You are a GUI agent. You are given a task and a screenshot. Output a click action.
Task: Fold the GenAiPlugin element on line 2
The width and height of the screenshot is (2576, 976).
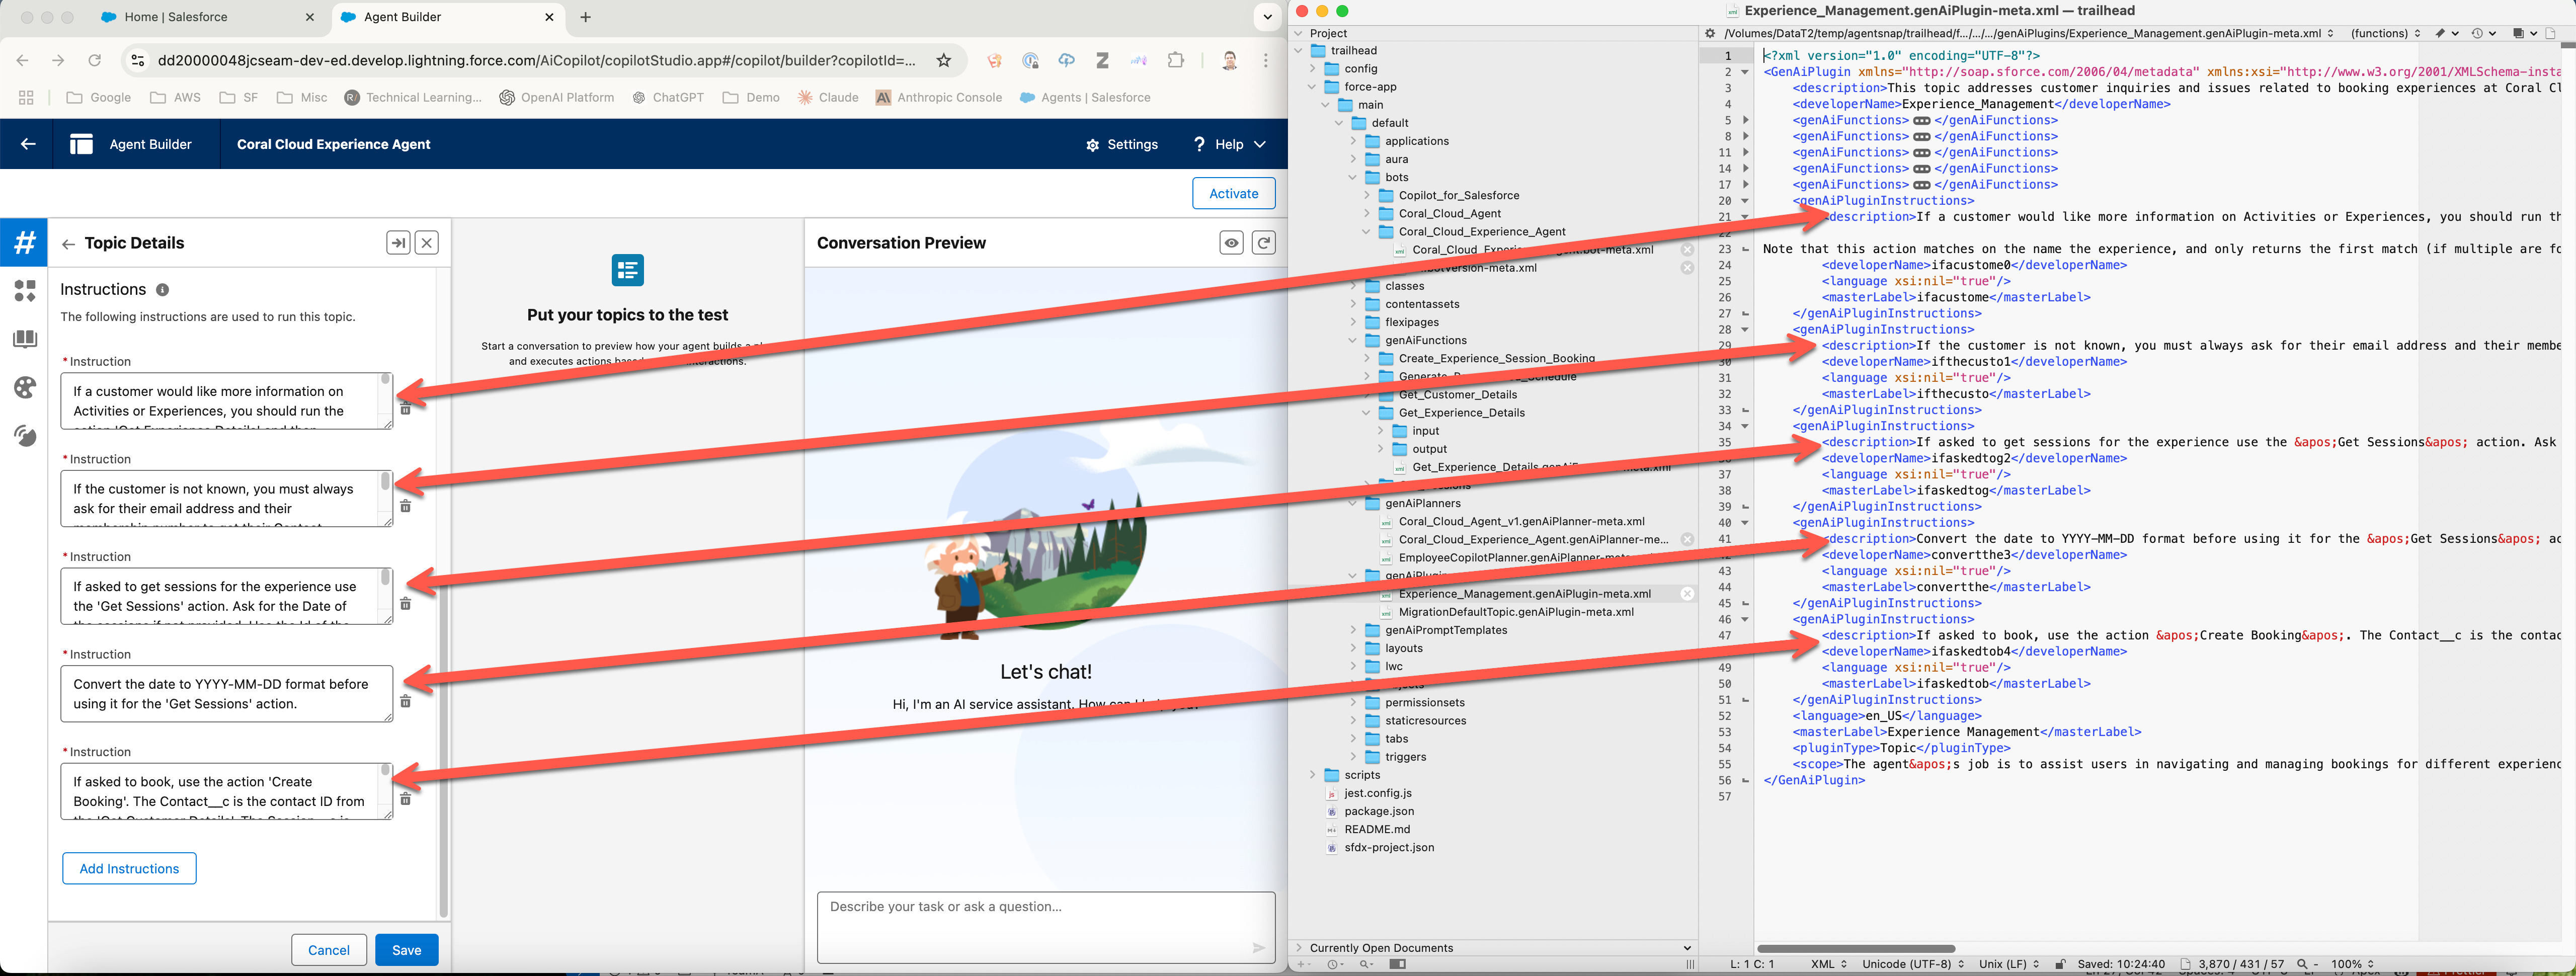coord(1745,72)
